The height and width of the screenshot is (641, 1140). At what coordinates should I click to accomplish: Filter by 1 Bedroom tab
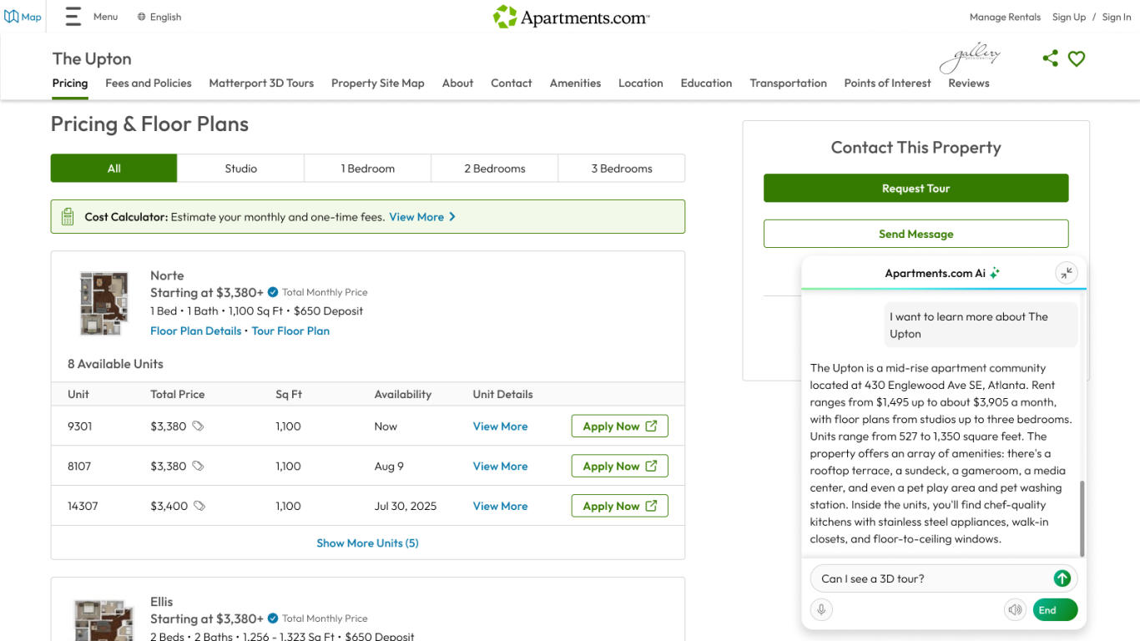click(x=368, y=168)
